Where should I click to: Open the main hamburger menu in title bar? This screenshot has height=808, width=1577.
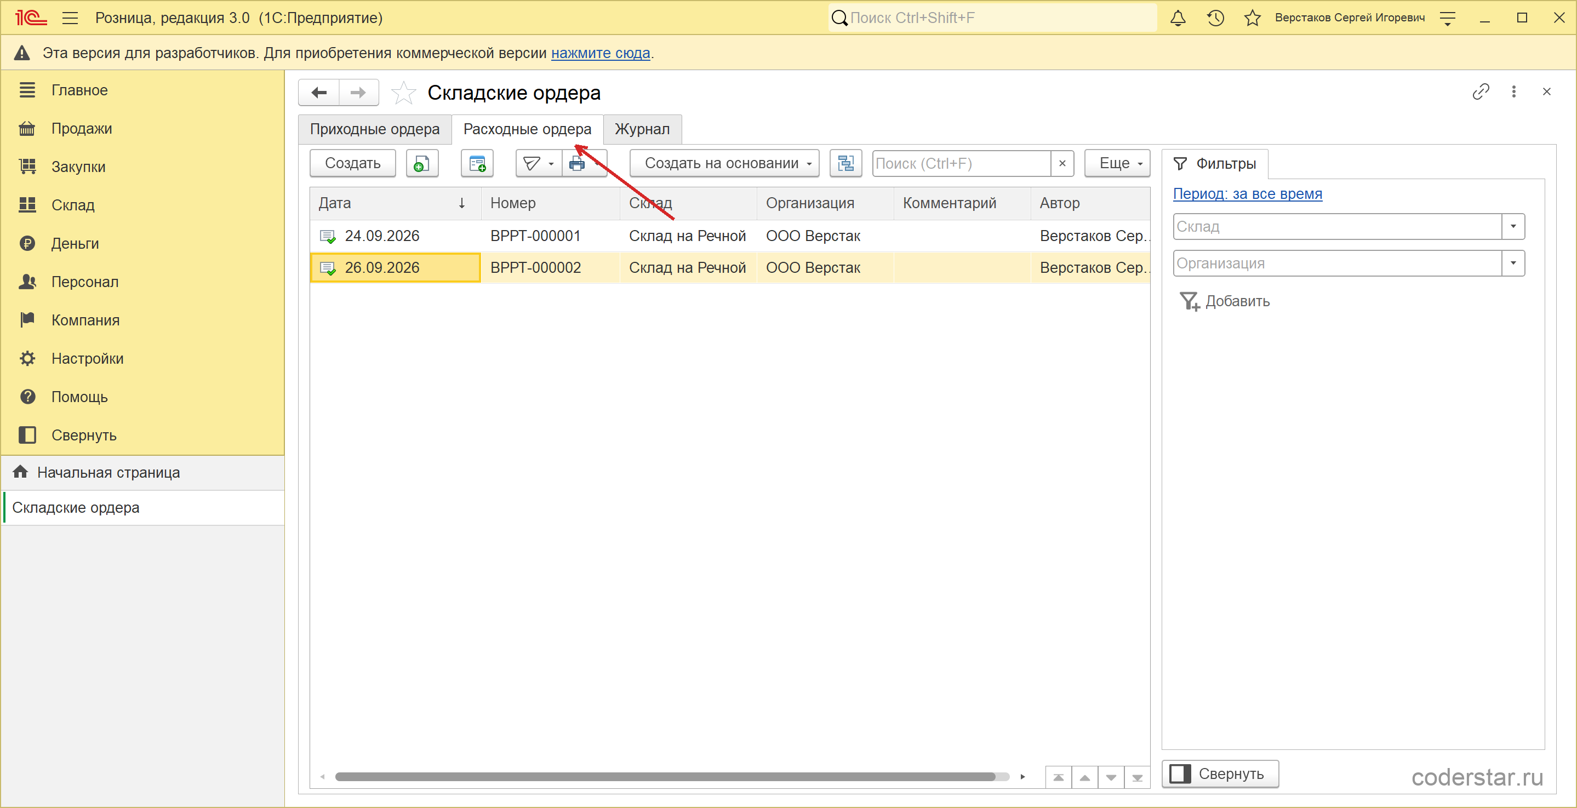click(x=70, y=18)
